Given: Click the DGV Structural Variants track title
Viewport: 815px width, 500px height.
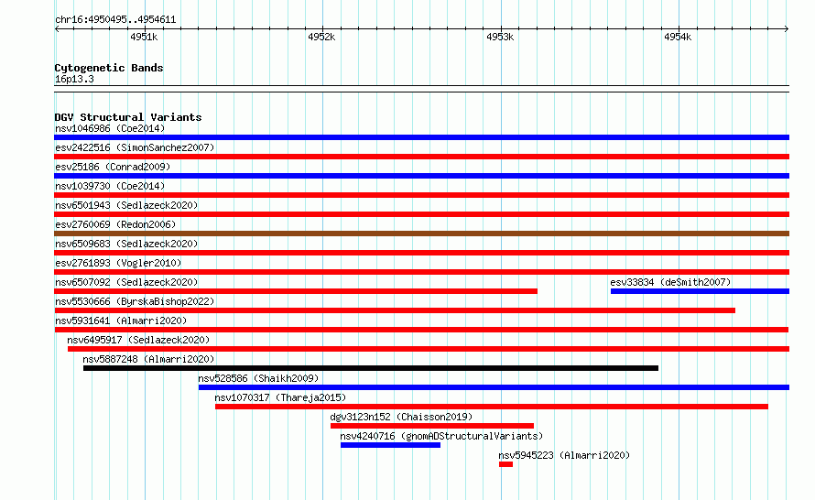Looking at the screenshot, I should [128, 117].
